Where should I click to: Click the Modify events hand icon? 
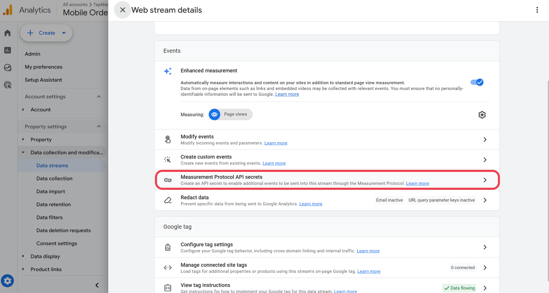click(x=168, y=140)
